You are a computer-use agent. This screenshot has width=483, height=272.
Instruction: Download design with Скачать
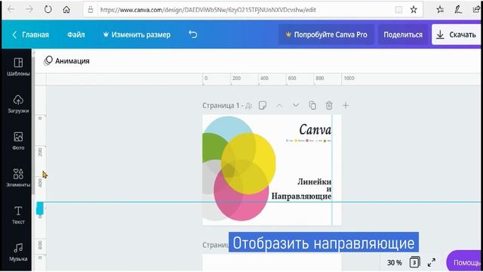457,35
